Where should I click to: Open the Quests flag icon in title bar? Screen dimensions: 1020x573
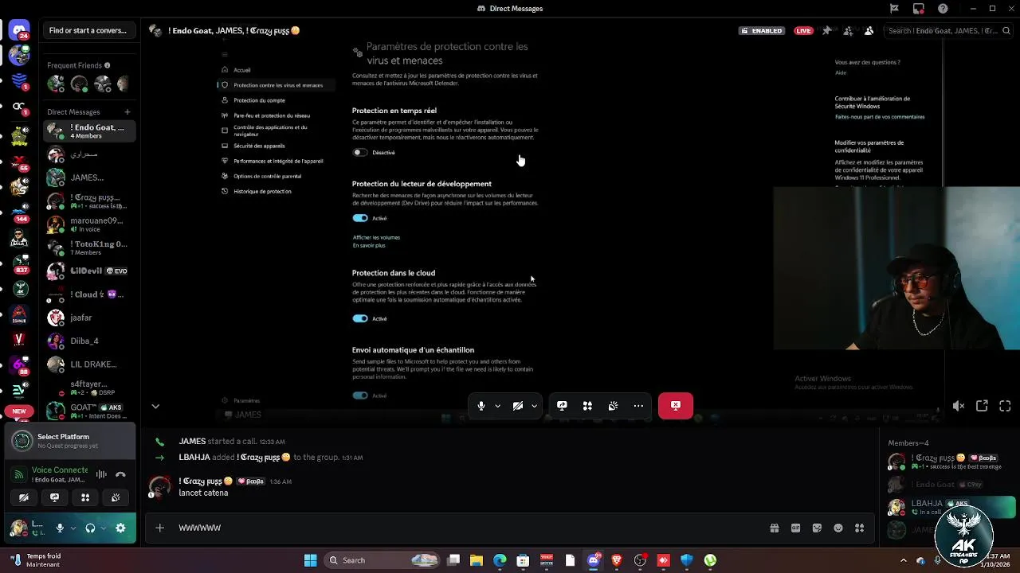(894, 9)
